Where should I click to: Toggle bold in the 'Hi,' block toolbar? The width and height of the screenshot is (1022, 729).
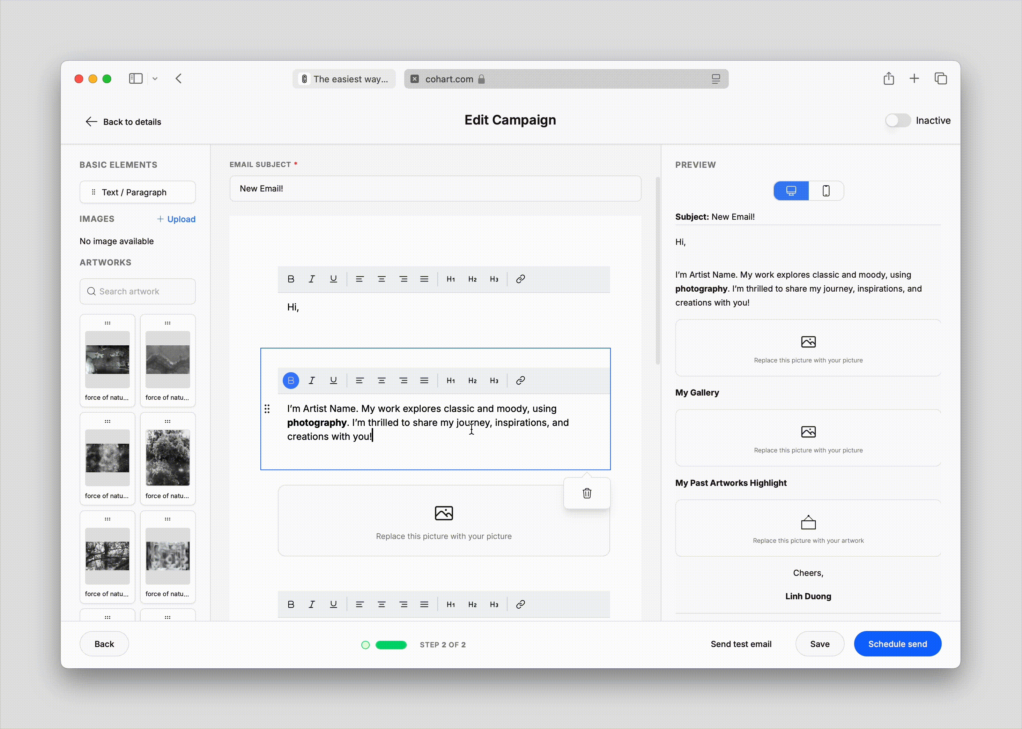click(x=291, y=279)
